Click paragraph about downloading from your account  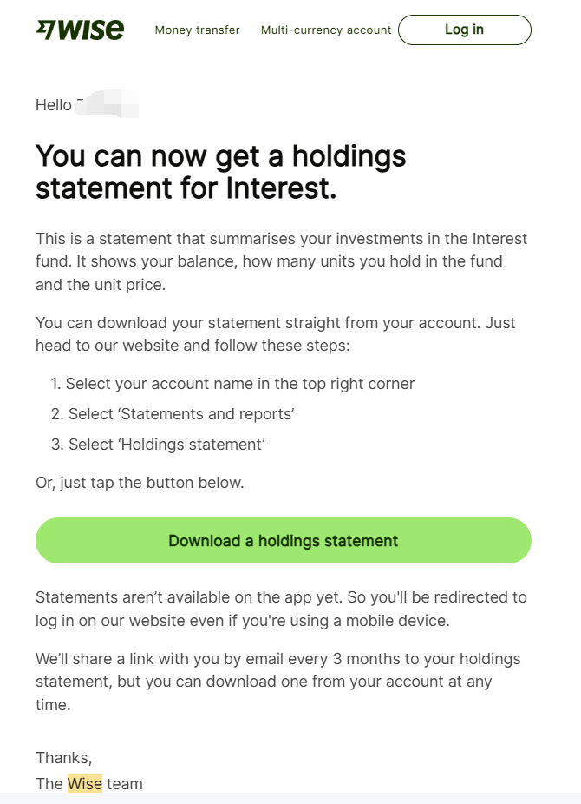tap(276, 333)
